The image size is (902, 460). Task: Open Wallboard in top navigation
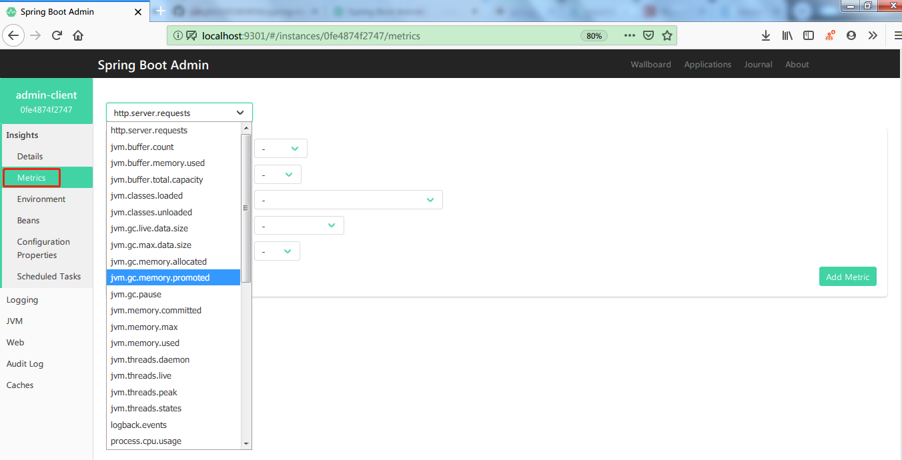pyautogui.click(x=651, y=65)
